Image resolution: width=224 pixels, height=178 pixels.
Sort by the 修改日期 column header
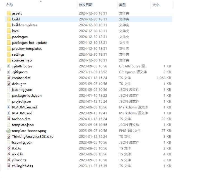tap(86, 5)
